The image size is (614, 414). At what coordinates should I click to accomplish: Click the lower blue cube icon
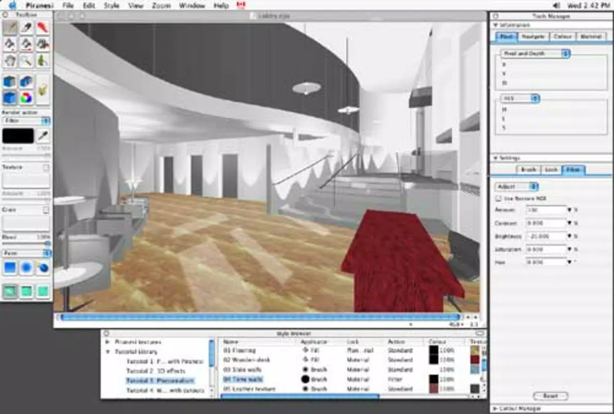pyautogui.click(x=10, y=97)
